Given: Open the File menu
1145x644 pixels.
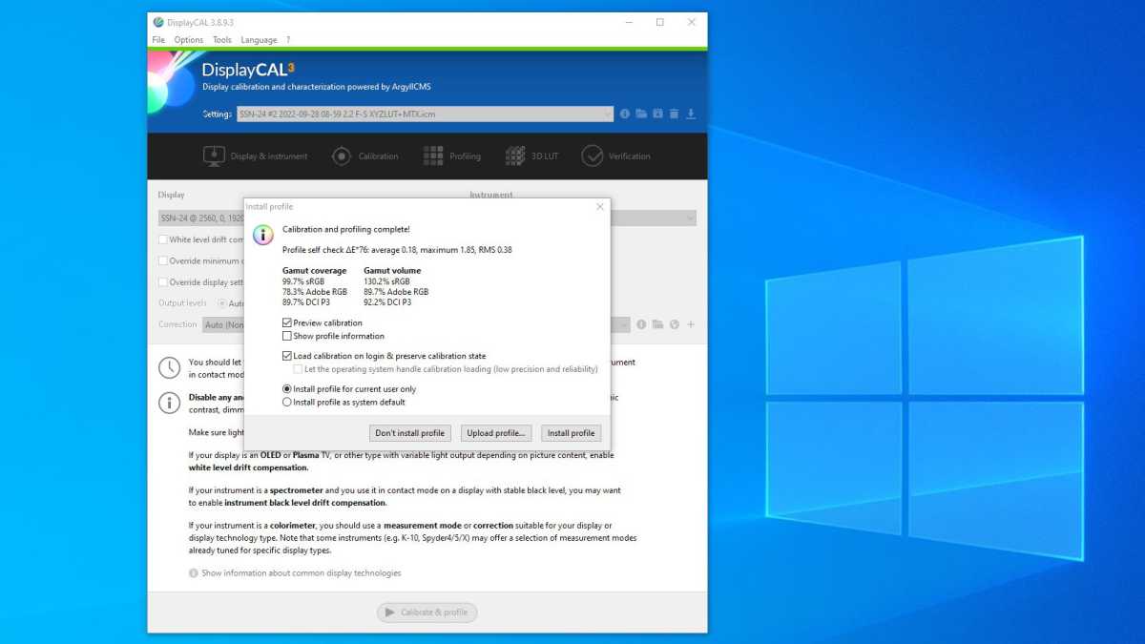Looking at the screenshot, I should point(159,40).
